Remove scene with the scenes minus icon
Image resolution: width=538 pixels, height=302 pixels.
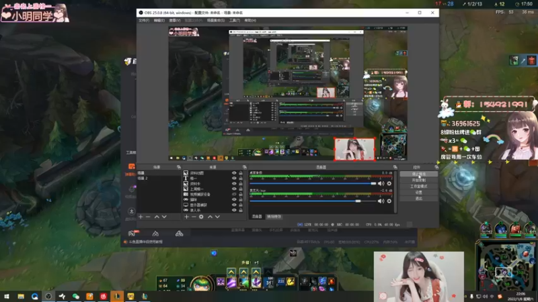click(x=148, y=217)
